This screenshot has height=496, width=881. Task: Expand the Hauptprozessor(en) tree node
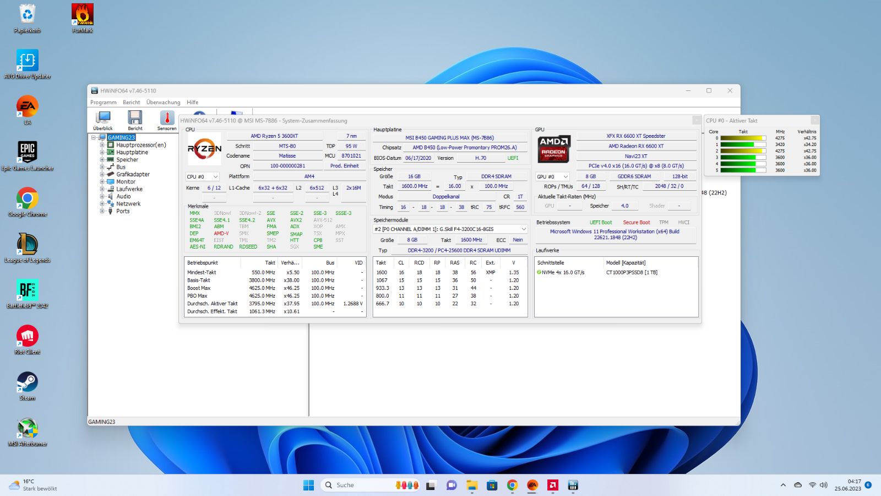(x=102, y=145)
